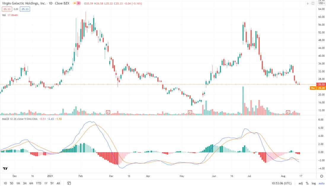The image size is (326, 186).
Task: Click the MACD line value −2.43
Action: 50,119
